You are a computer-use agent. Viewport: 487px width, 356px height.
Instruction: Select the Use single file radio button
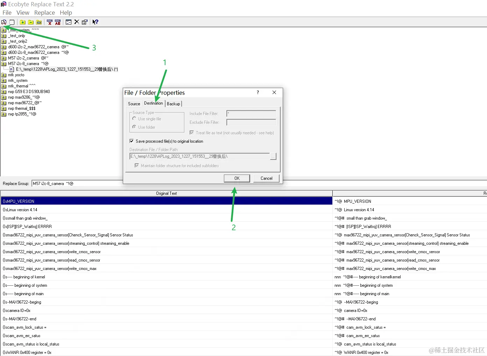pos(134,119)
